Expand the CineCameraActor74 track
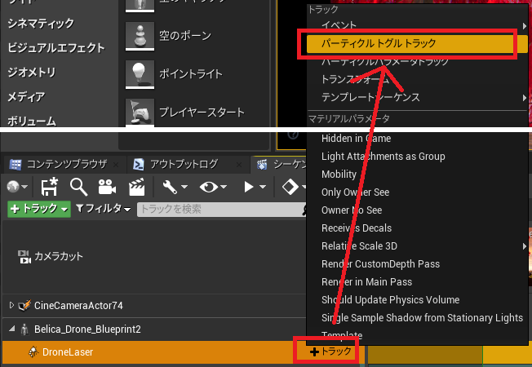Image resolution: width=532 pixels, height=367 pixels. 11,305
